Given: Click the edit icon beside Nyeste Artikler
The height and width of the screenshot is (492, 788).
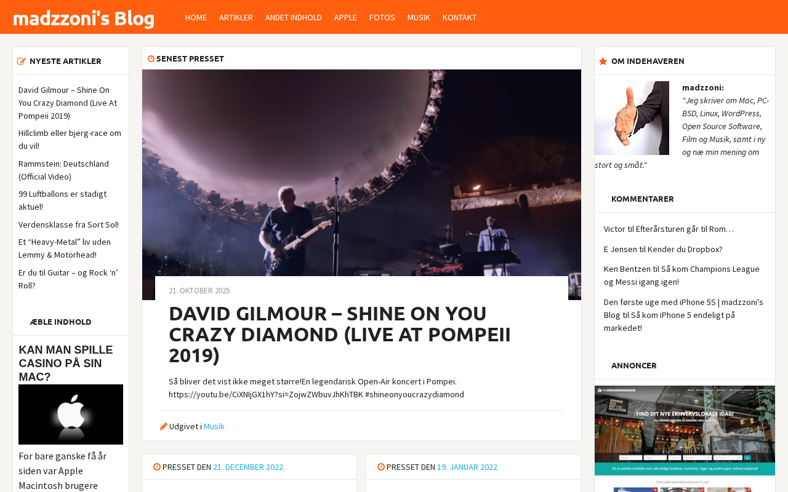Looking at the screenshot, I should point(22,61).
